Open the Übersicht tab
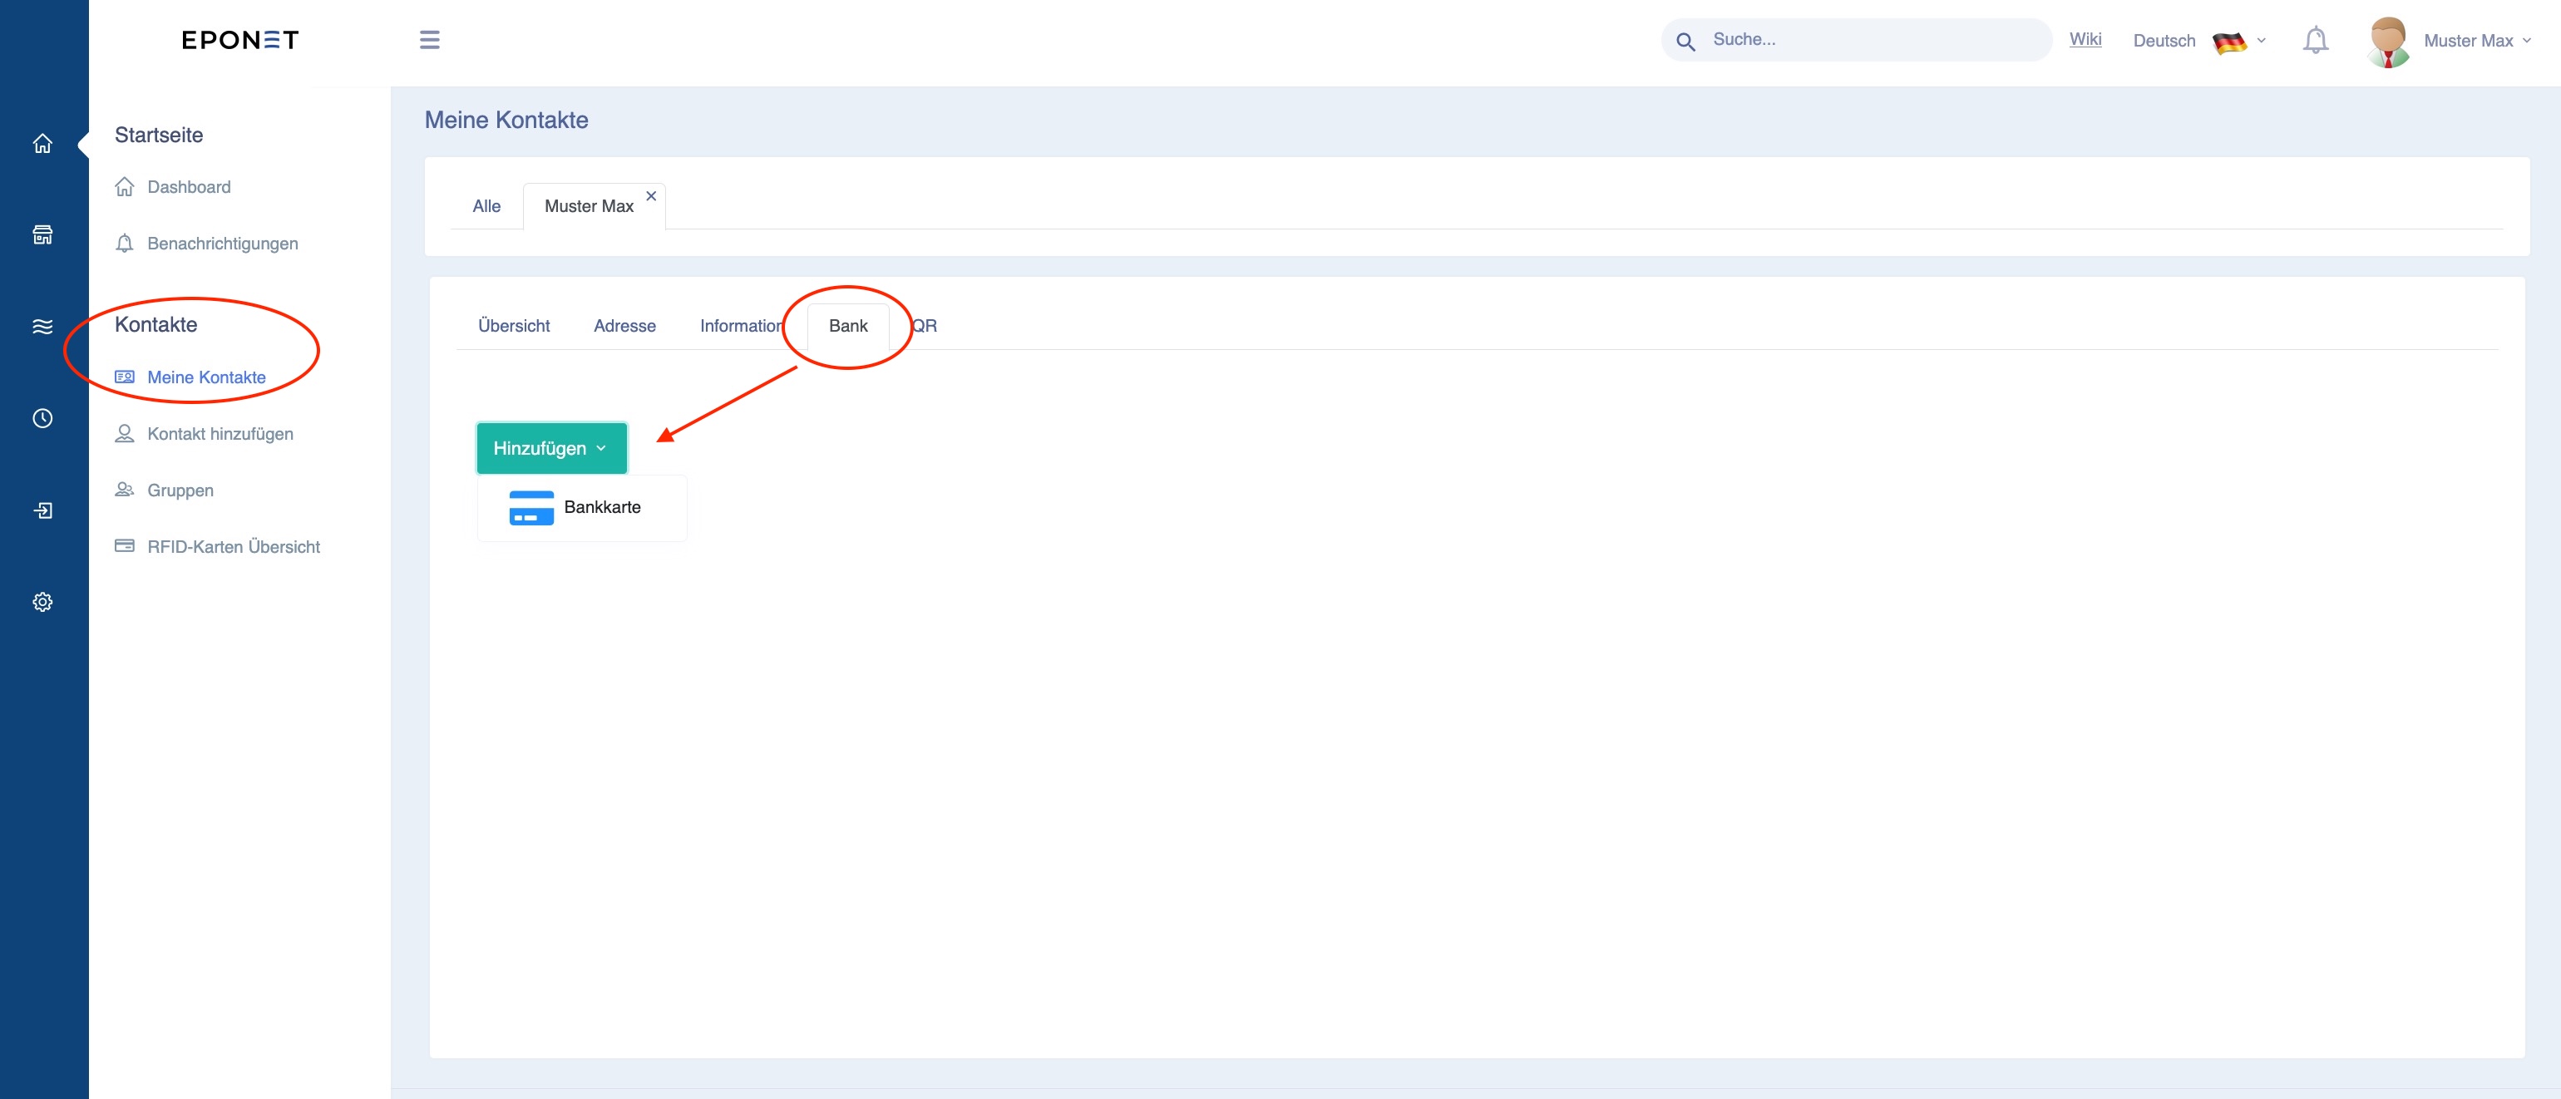Image resolution: width=2561 pixels, height=1099 pixels. tap(514, 326)
